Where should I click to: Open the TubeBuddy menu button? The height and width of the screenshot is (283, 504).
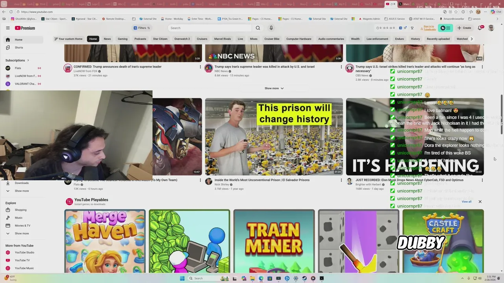tap(445, 28)
